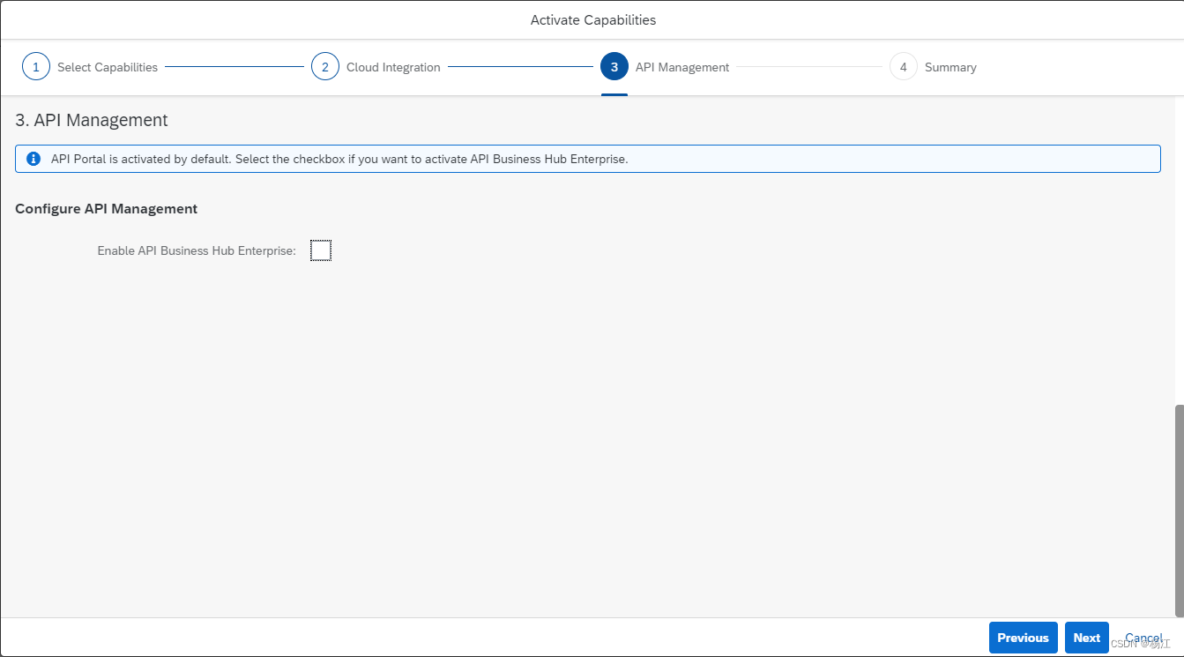This screenshot has width=1184, height=657.
Task: Click the Enable API Business Hub Enterprise label
Action: (x=196, y=250)
